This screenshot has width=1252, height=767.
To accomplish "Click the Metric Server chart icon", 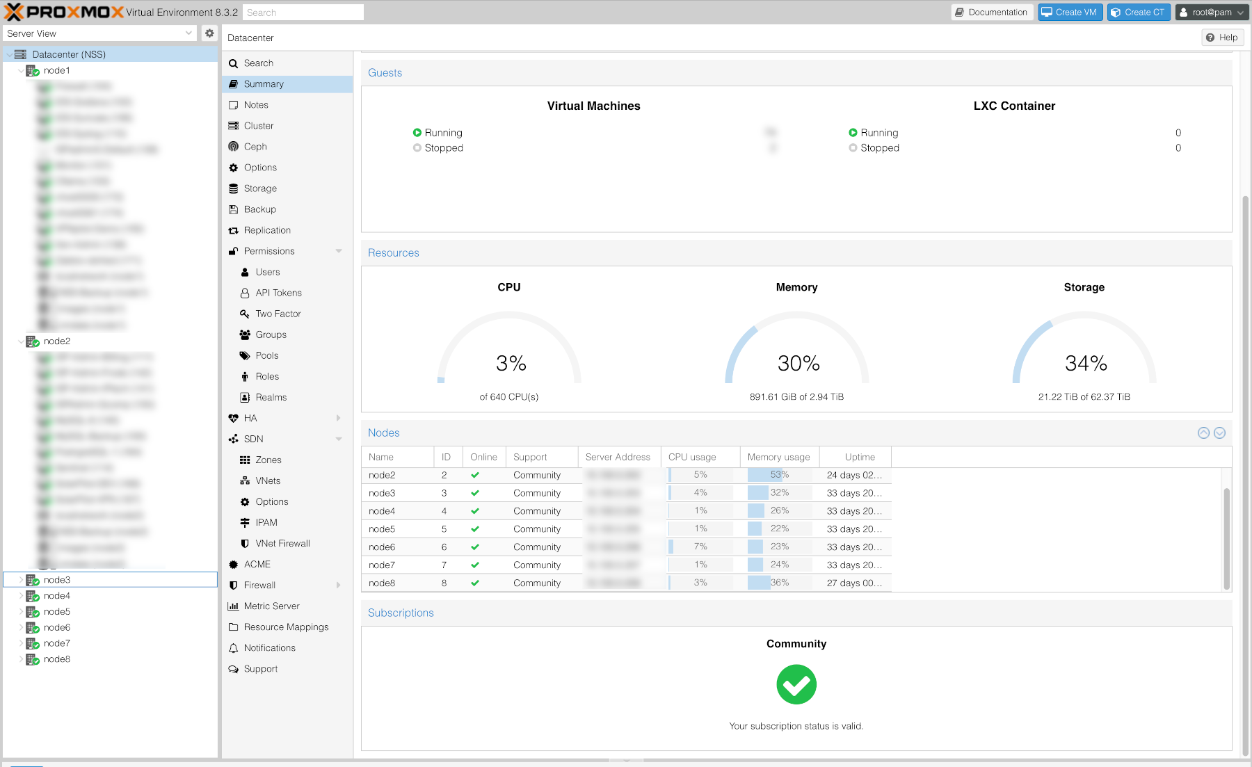I will pyautogui.click(x=234, y=606).
